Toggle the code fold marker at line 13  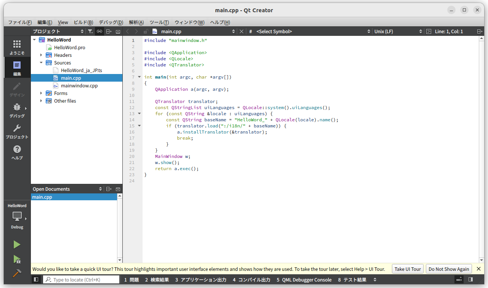(x=139, y=113)
